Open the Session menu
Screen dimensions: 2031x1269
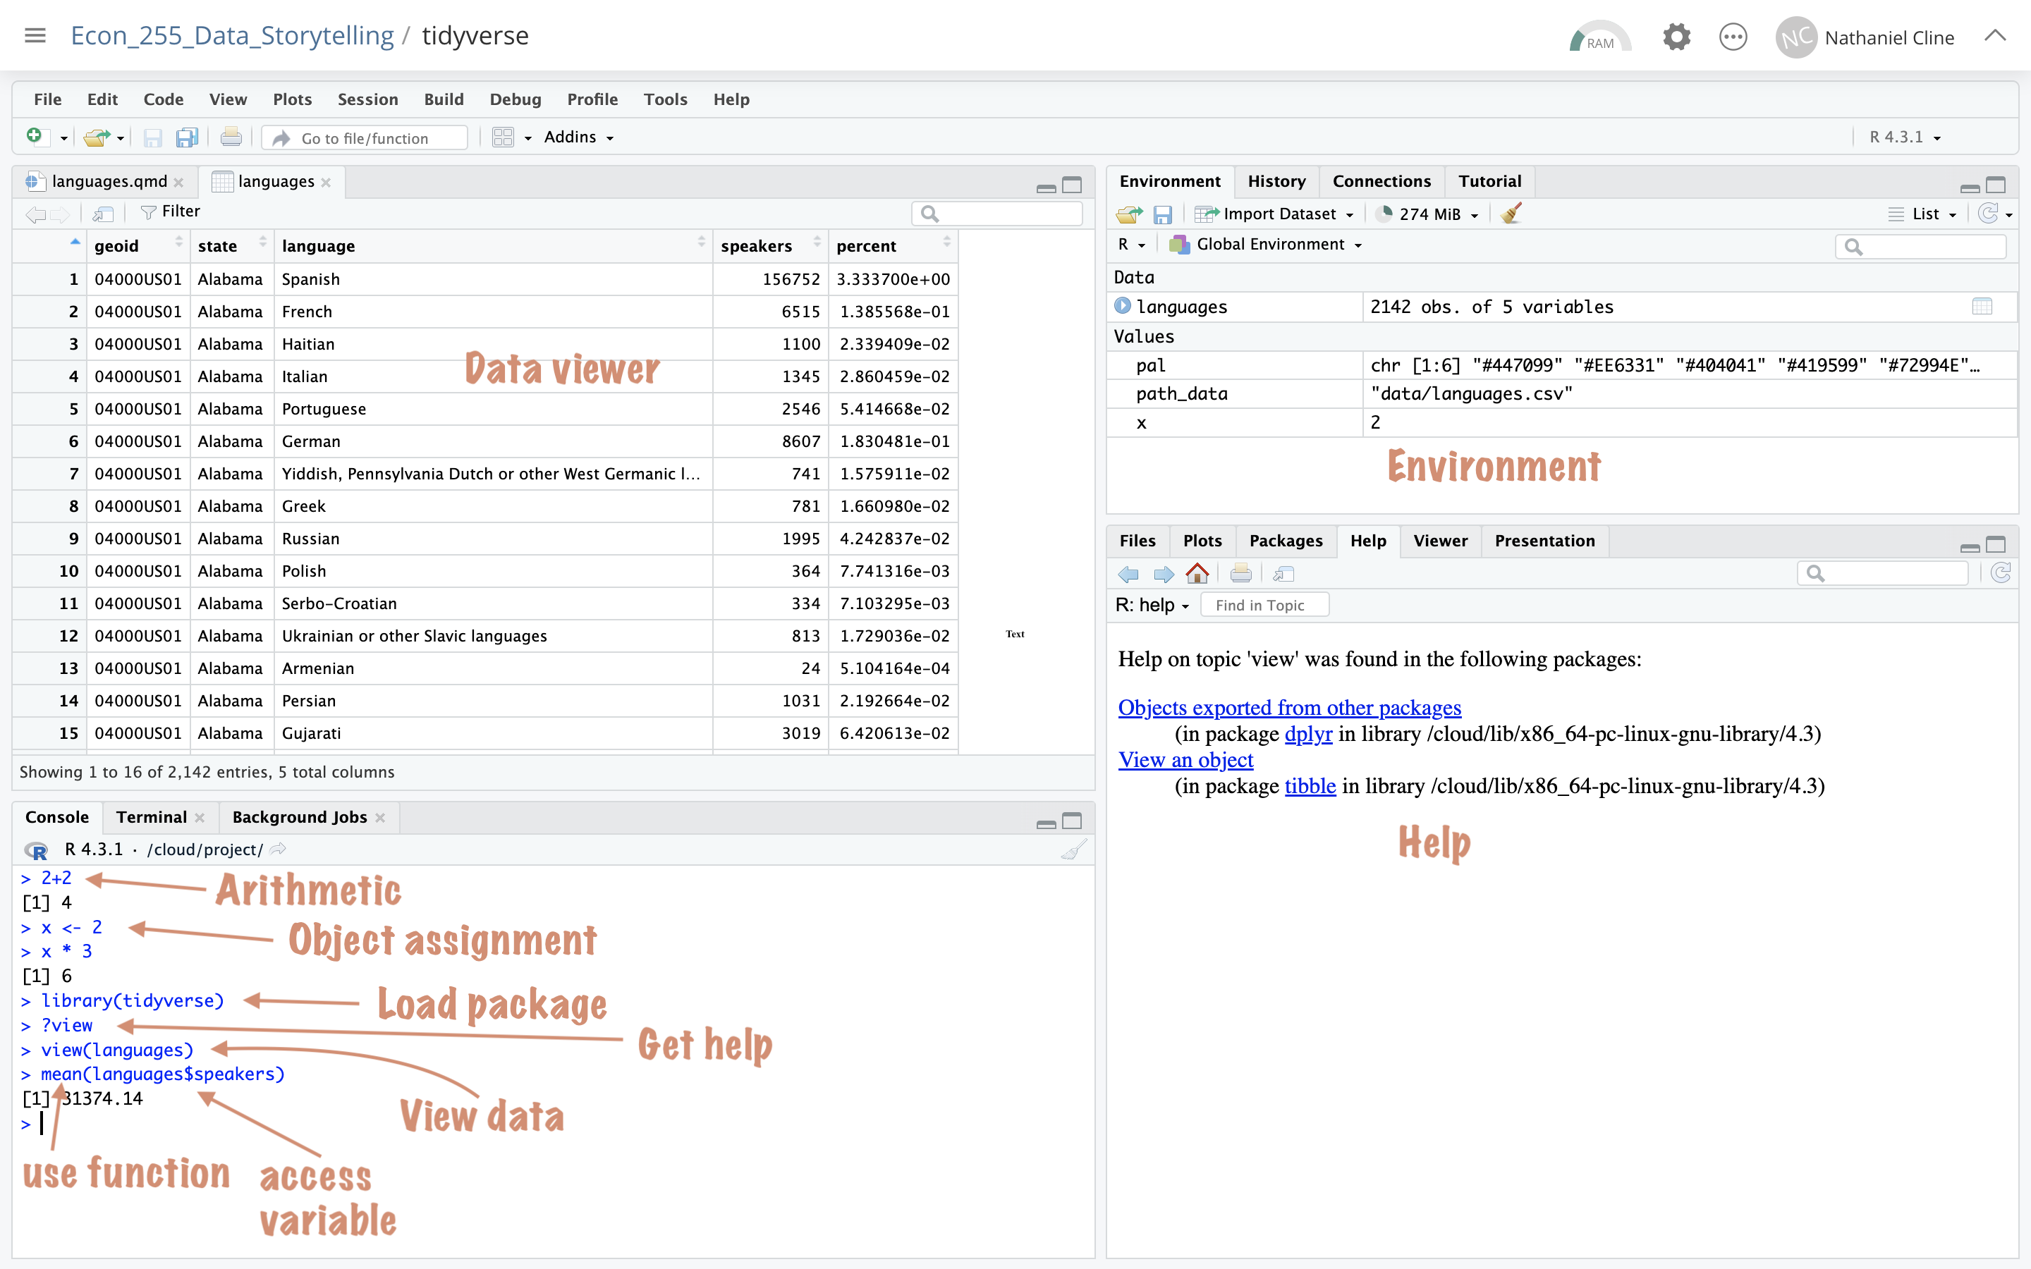point(367,99)
